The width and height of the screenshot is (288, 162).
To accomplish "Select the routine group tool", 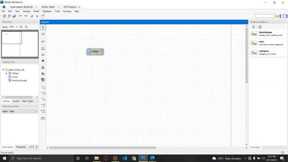I will tap(43, 80).
